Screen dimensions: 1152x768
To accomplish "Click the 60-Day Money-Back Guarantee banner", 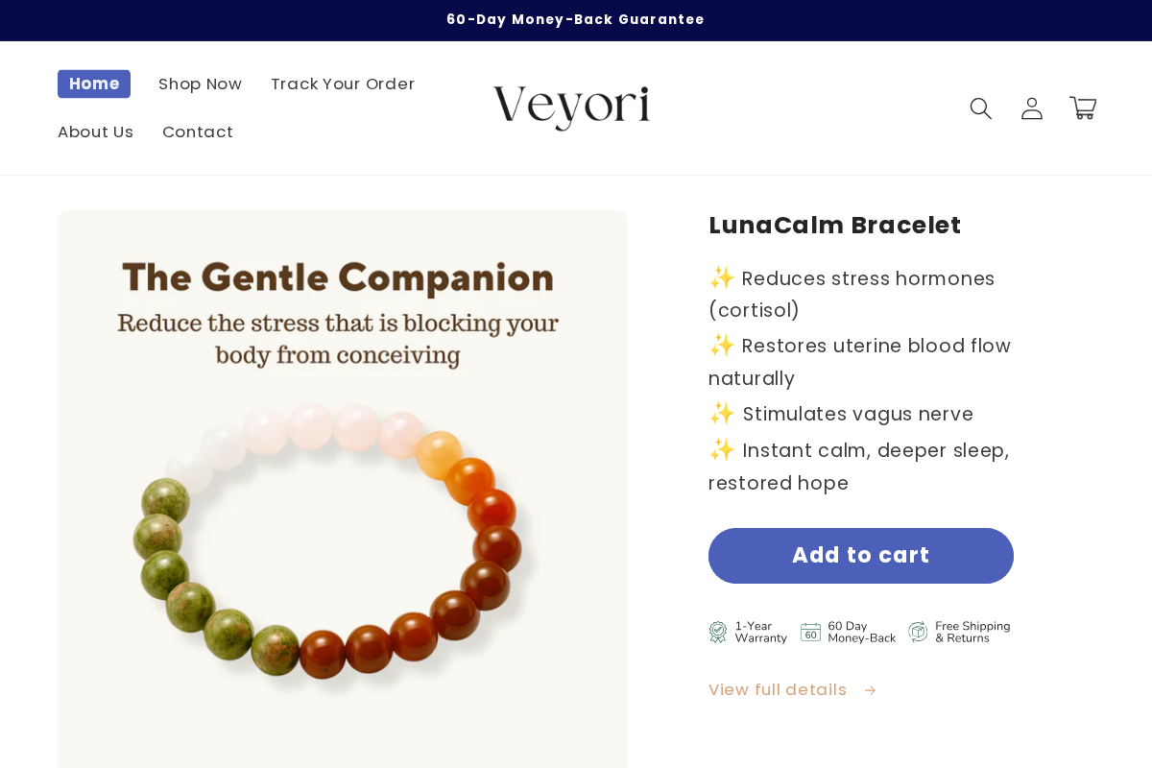I will (x=576, y=19).
